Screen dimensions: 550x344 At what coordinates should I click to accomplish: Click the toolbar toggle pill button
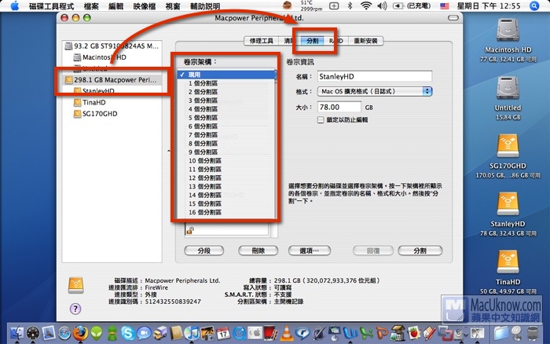(453, 17)
